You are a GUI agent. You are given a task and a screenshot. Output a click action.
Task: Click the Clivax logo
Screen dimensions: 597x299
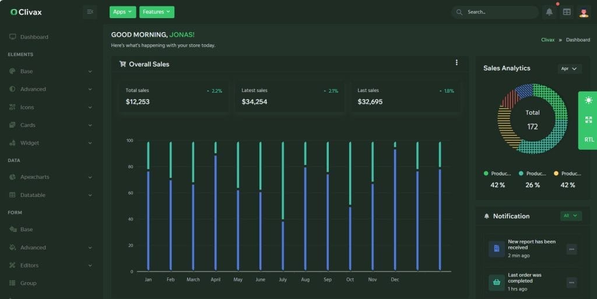[26, 12]
